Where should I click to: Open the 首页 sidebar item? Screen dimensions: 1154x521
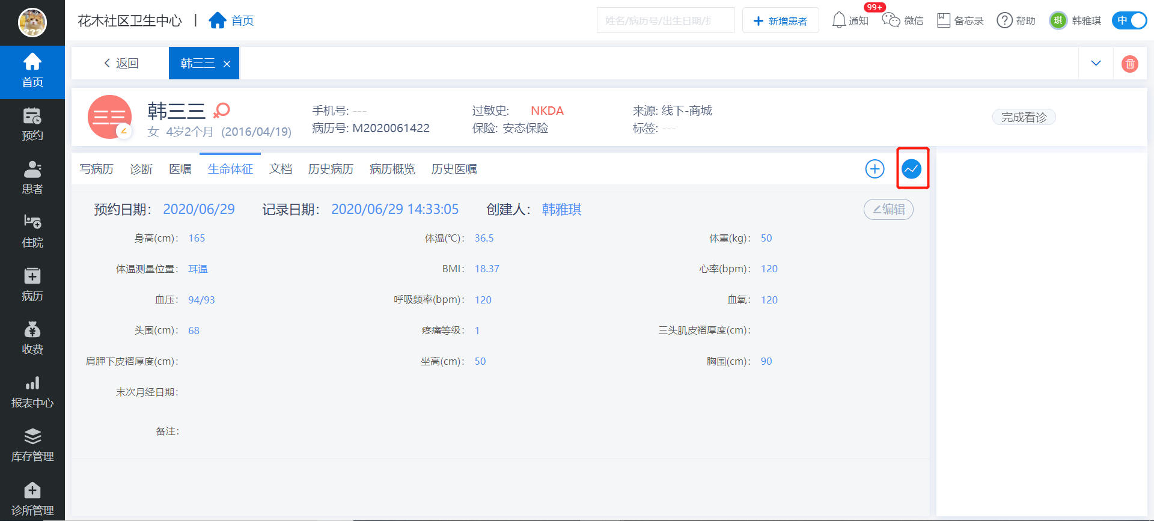(32, 72)
